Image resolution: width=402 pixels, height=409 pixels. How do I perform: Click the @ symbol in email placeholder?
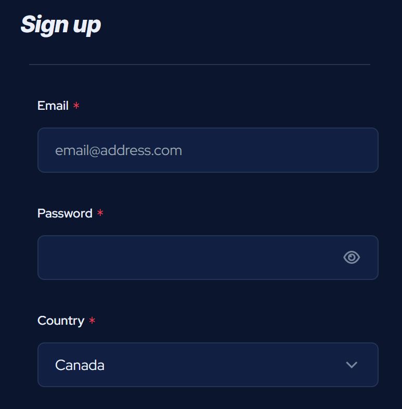coord(94,151)
